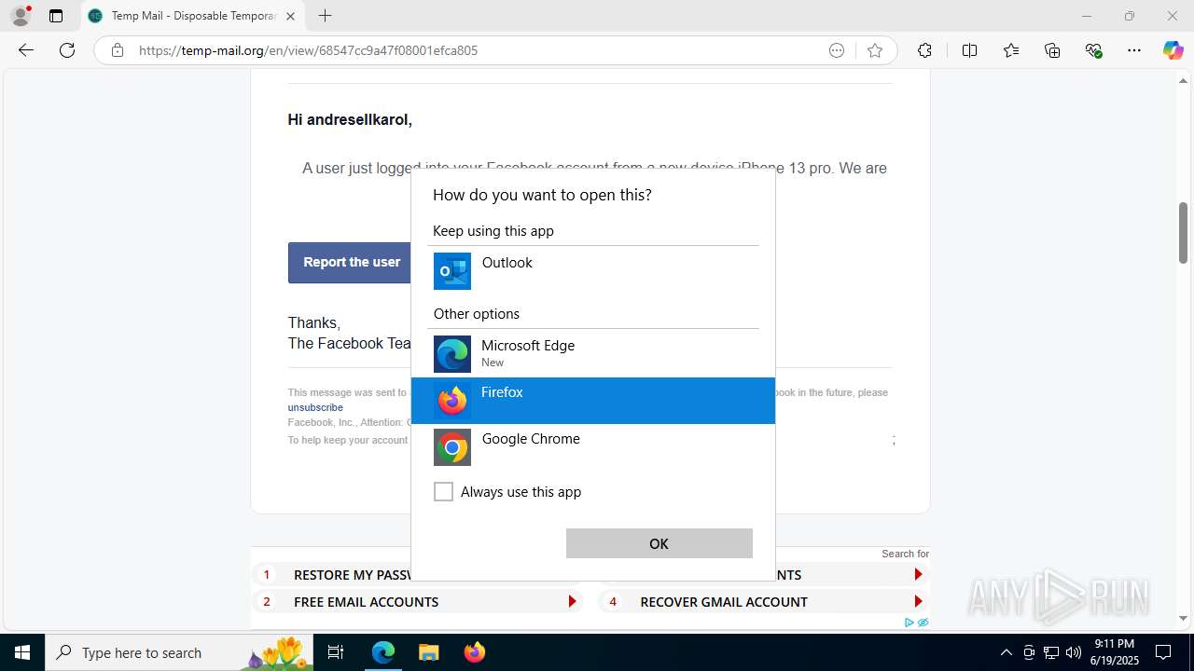Open the unsubscribe link in the email
The width and height of the screenshot is (1194, 671).
tap(315, 407)
